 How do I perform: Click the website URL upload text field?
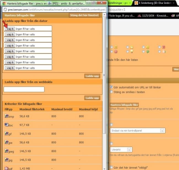(x=24, y=89)
